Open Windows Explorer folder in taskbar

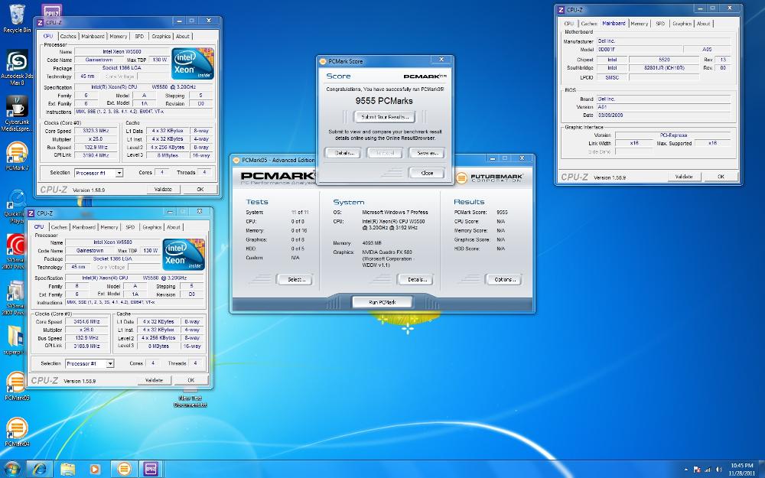[x=67, y=470]
